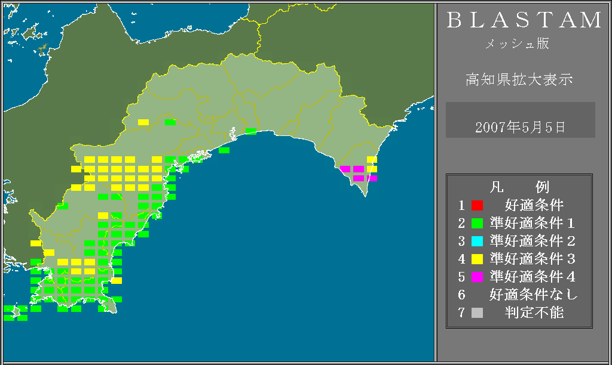Click the magenta swatch for 準好適条件4

pyautogui.click(x=477, y=277)
